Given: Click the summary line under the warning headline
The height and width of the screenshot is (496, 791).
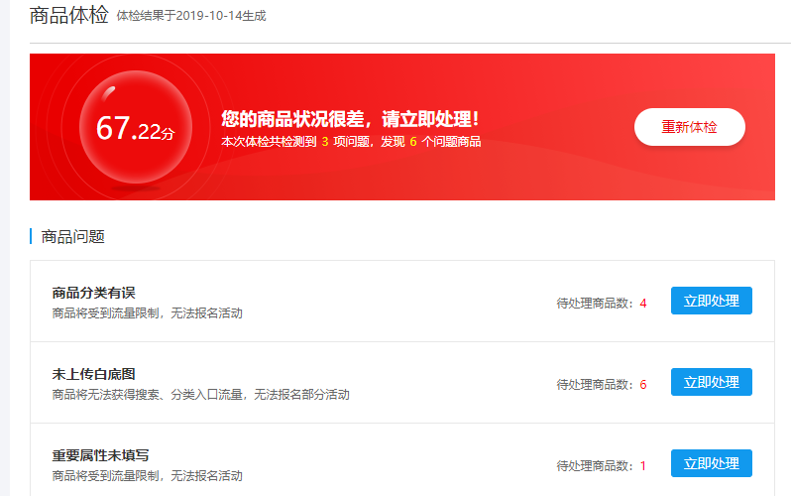Looking at the screenshot, I should (350, 142).
